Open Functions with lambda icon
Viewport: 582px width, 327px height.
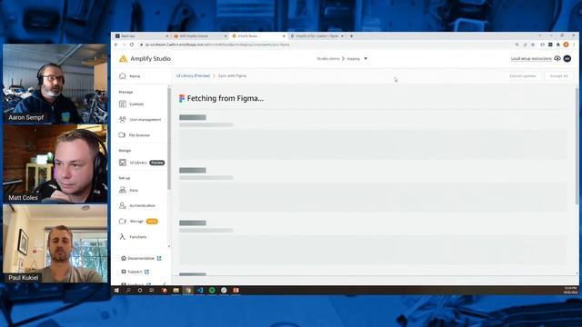tap(133, 236)
